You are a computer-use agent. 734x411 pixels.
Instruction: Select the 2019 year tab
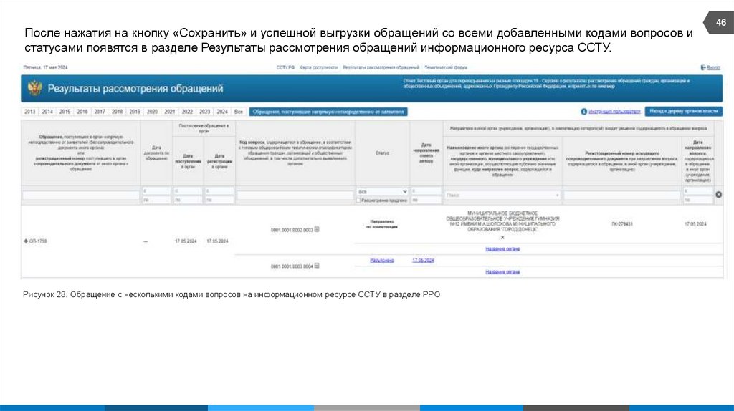[x=135, y=112]
